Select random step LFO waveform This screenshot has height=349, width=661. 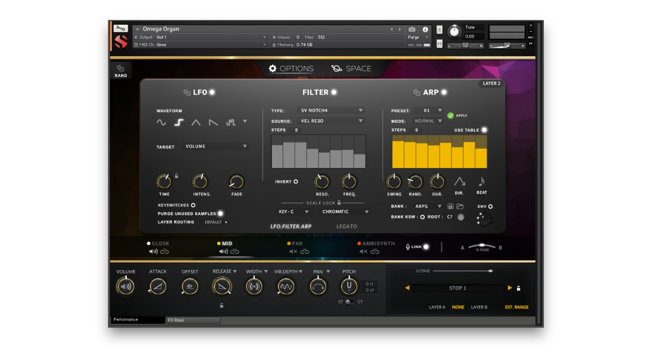231,122
